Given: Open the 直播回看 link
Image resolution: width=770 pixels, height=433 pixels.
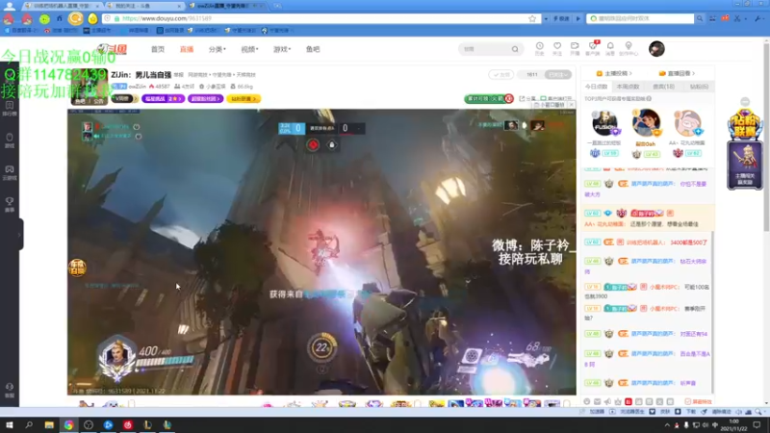Looking at the screenshot, I should [x=678, y=73].
